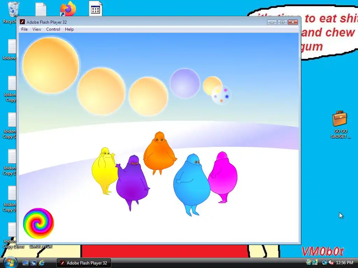The height and width of the screenshot is (268, 358).
Task: Click the 12:56 PM taskbar clock
Action: pos(344,263)
